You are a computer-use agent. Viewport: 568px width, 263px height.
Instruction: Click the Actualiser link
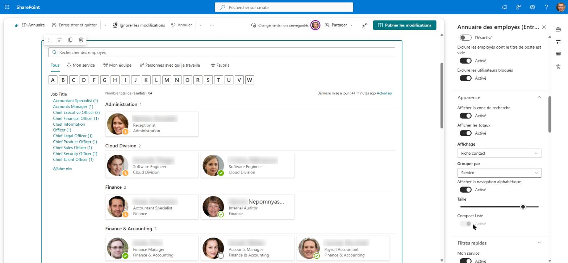384,93
